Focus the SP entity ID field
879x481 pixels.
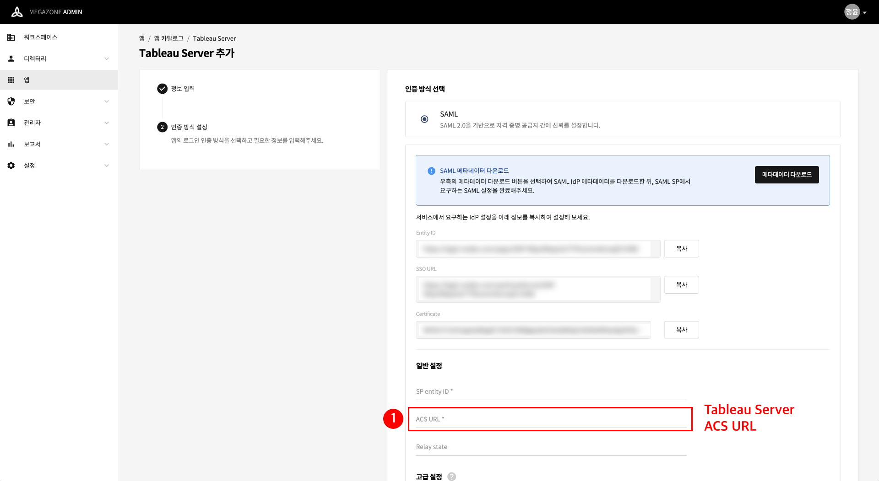[551, 391]
